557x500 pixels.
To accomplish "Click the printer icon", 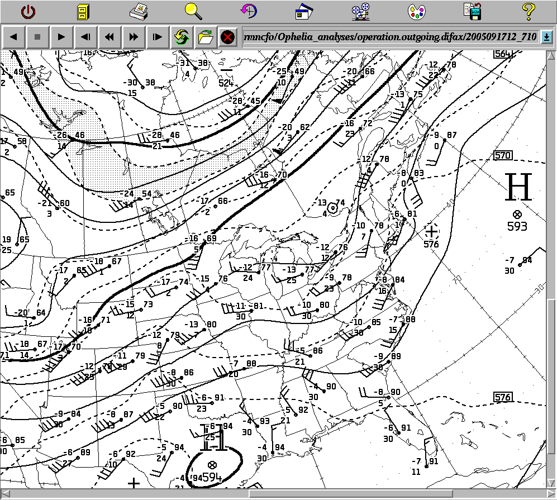I will (x=138, y=11).
